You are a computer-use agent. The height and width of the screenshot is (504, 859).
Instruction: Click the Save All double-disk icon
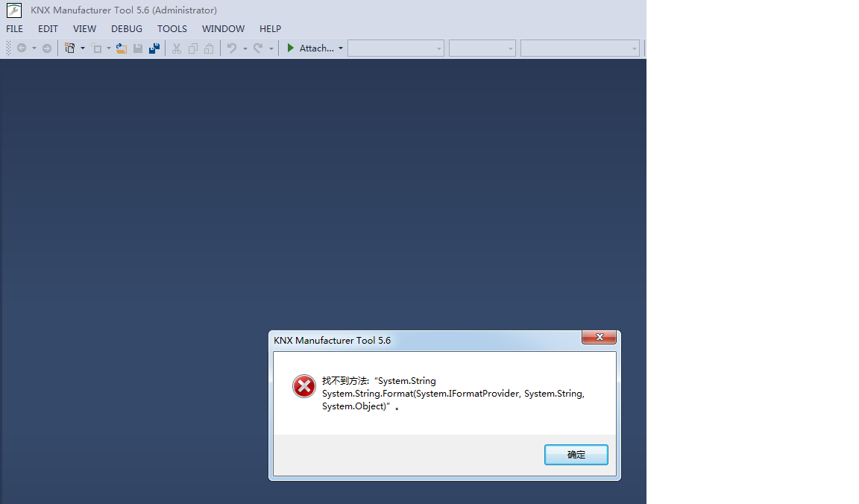tap(154, 48)
